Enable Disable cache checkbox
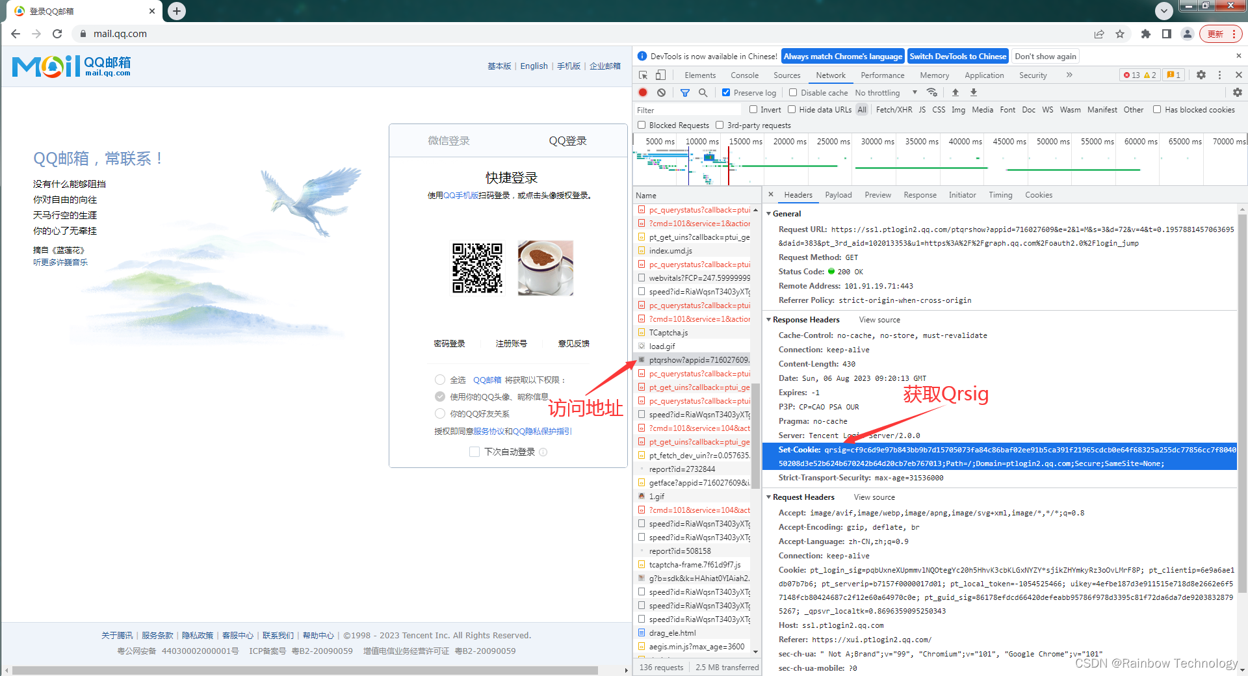 pos(793,92)
